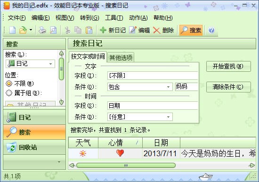
Task: Click the new blank document icon
Action: click(12, 30)
